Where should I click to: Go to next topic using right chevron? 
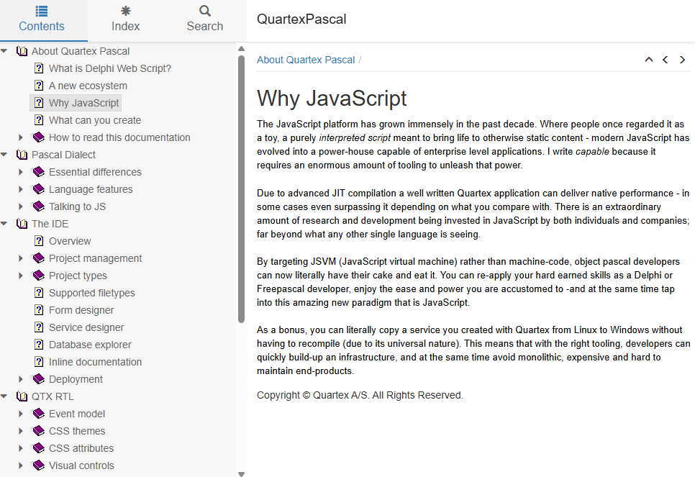point(682,60)
